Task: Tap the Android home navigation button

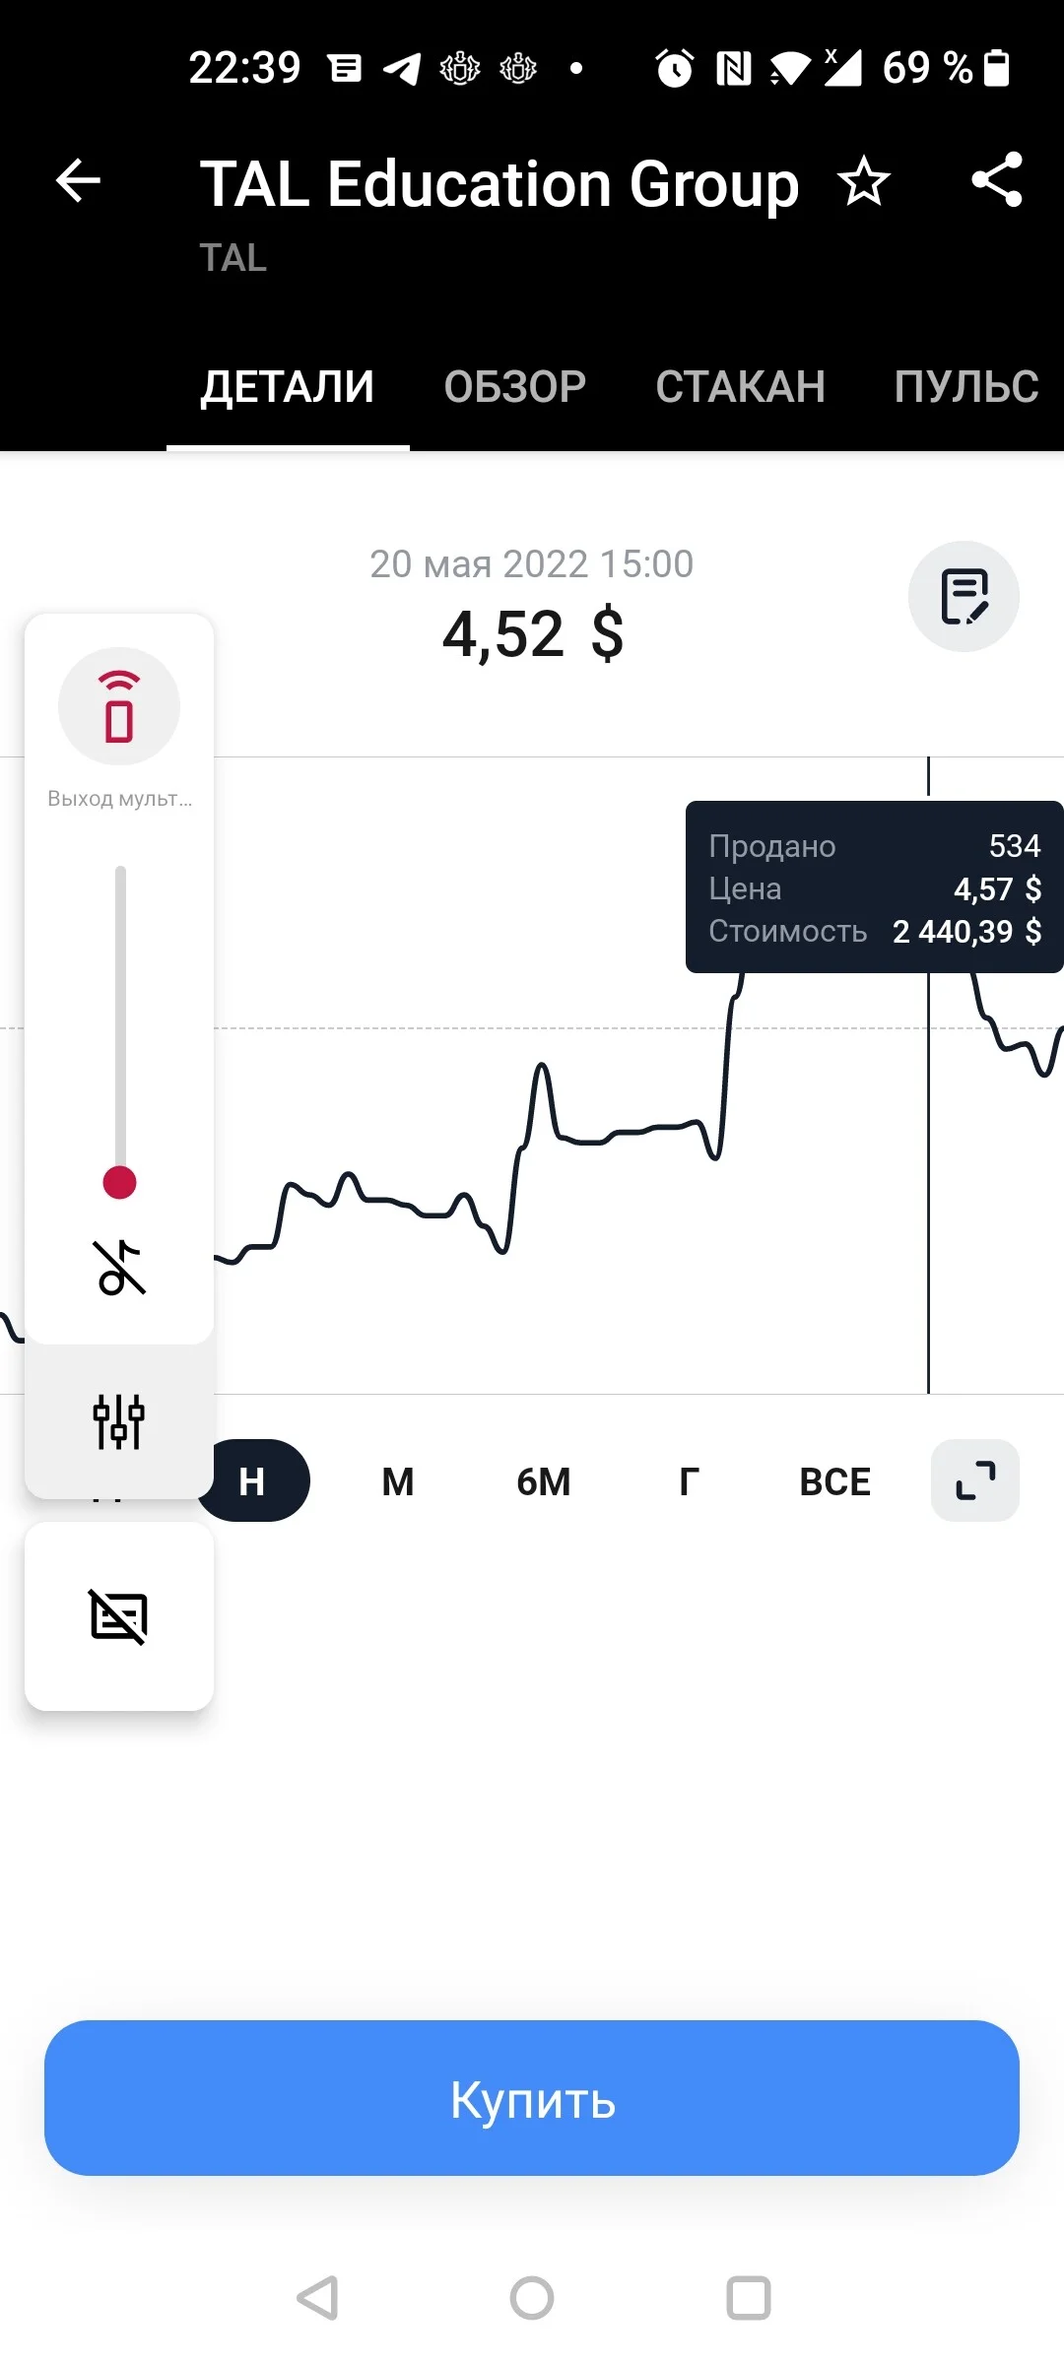Action: click(532, 2298)
